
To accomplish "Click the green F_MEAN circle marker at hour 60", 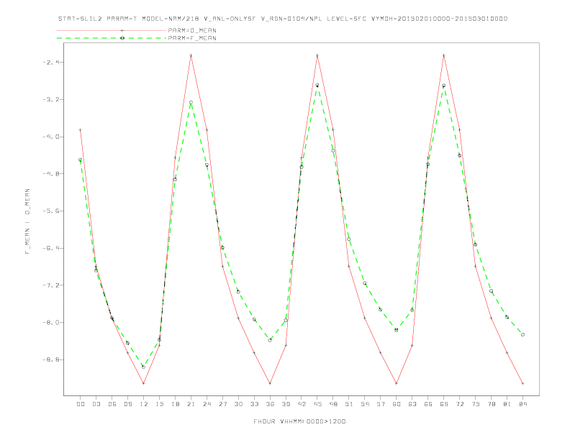I will [x=397, y=330].
